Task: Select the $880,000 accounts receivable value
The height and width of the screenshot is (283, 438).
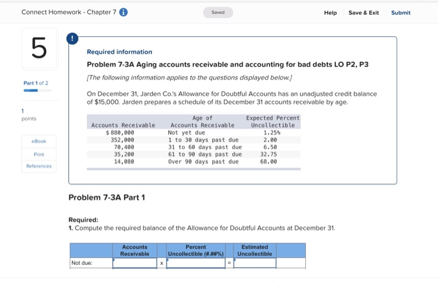Action: click(120, 133)
